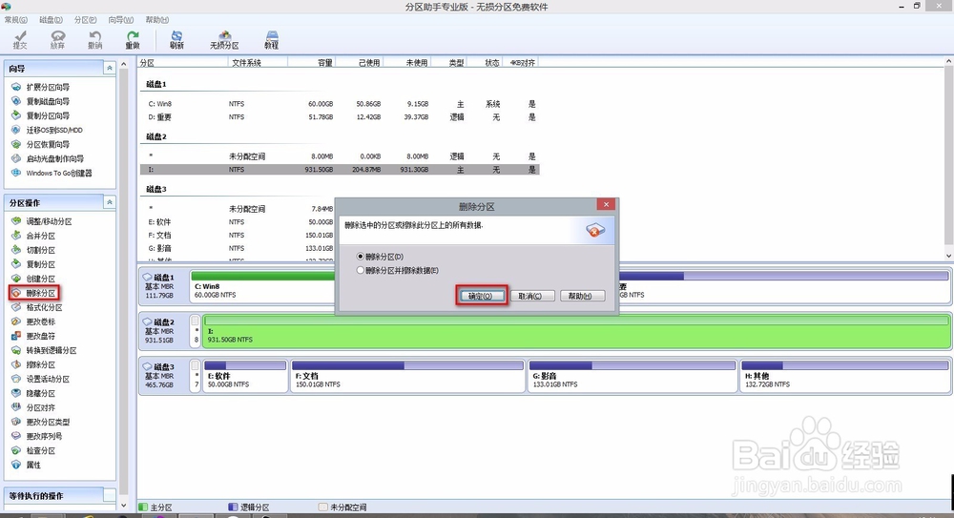This screenshot has width=954, height=518.
Task: Click the 撤销 (Undo) toolbar icon
Action: [x=94, y=40]
